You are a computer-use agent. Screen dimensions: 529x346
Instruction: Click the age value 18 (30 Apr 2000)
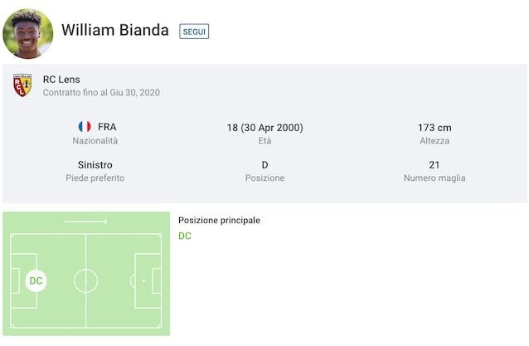(264, 128)
